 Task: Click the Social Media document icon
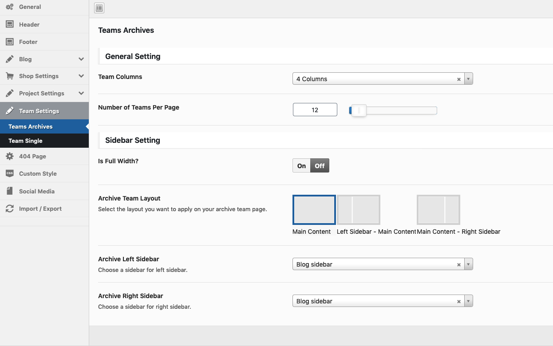[x=9, y=191]
